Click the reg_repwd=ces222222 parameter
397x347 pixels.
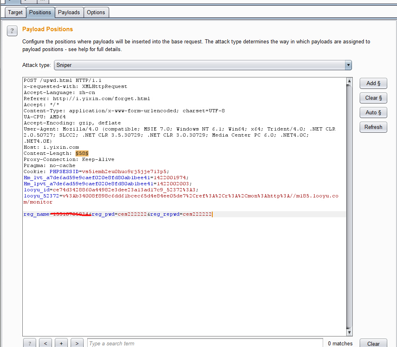coord(181,214)
